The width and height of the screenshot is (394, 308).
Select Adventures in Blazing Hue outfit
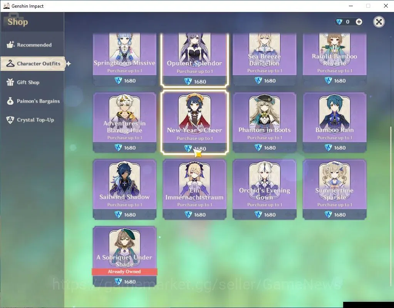pyautogui.click(x=125, y=122)
